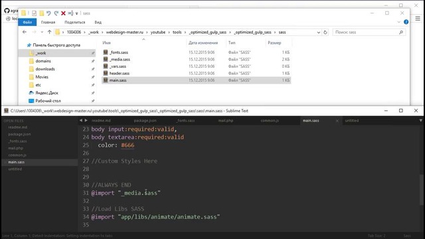
Task: Select the _work folder in sidebar
Action: [57, 53]
